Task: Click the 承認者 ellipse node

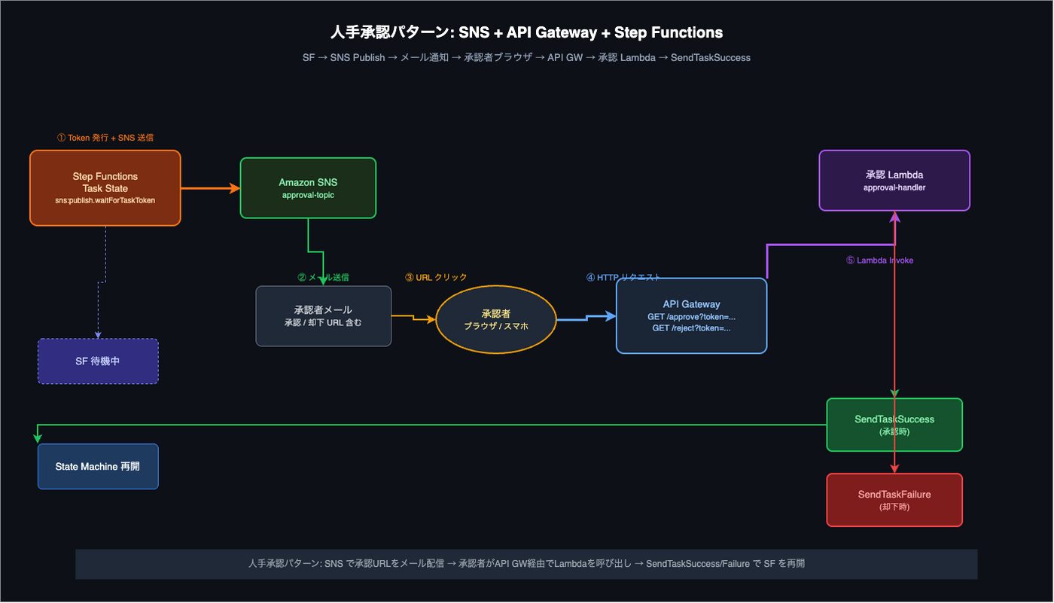Action: [x=496, y=319]
